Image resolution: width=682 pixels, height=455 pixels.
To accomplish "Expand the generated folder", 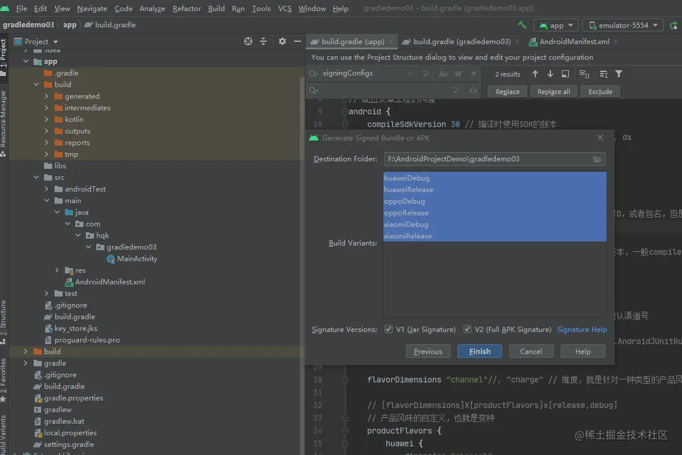I will click(46, 96).
